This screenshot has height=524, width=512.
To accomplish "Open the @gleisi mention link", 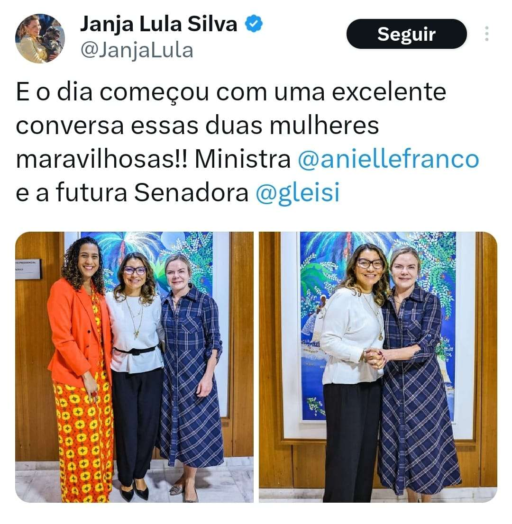I will click(298, 193).
